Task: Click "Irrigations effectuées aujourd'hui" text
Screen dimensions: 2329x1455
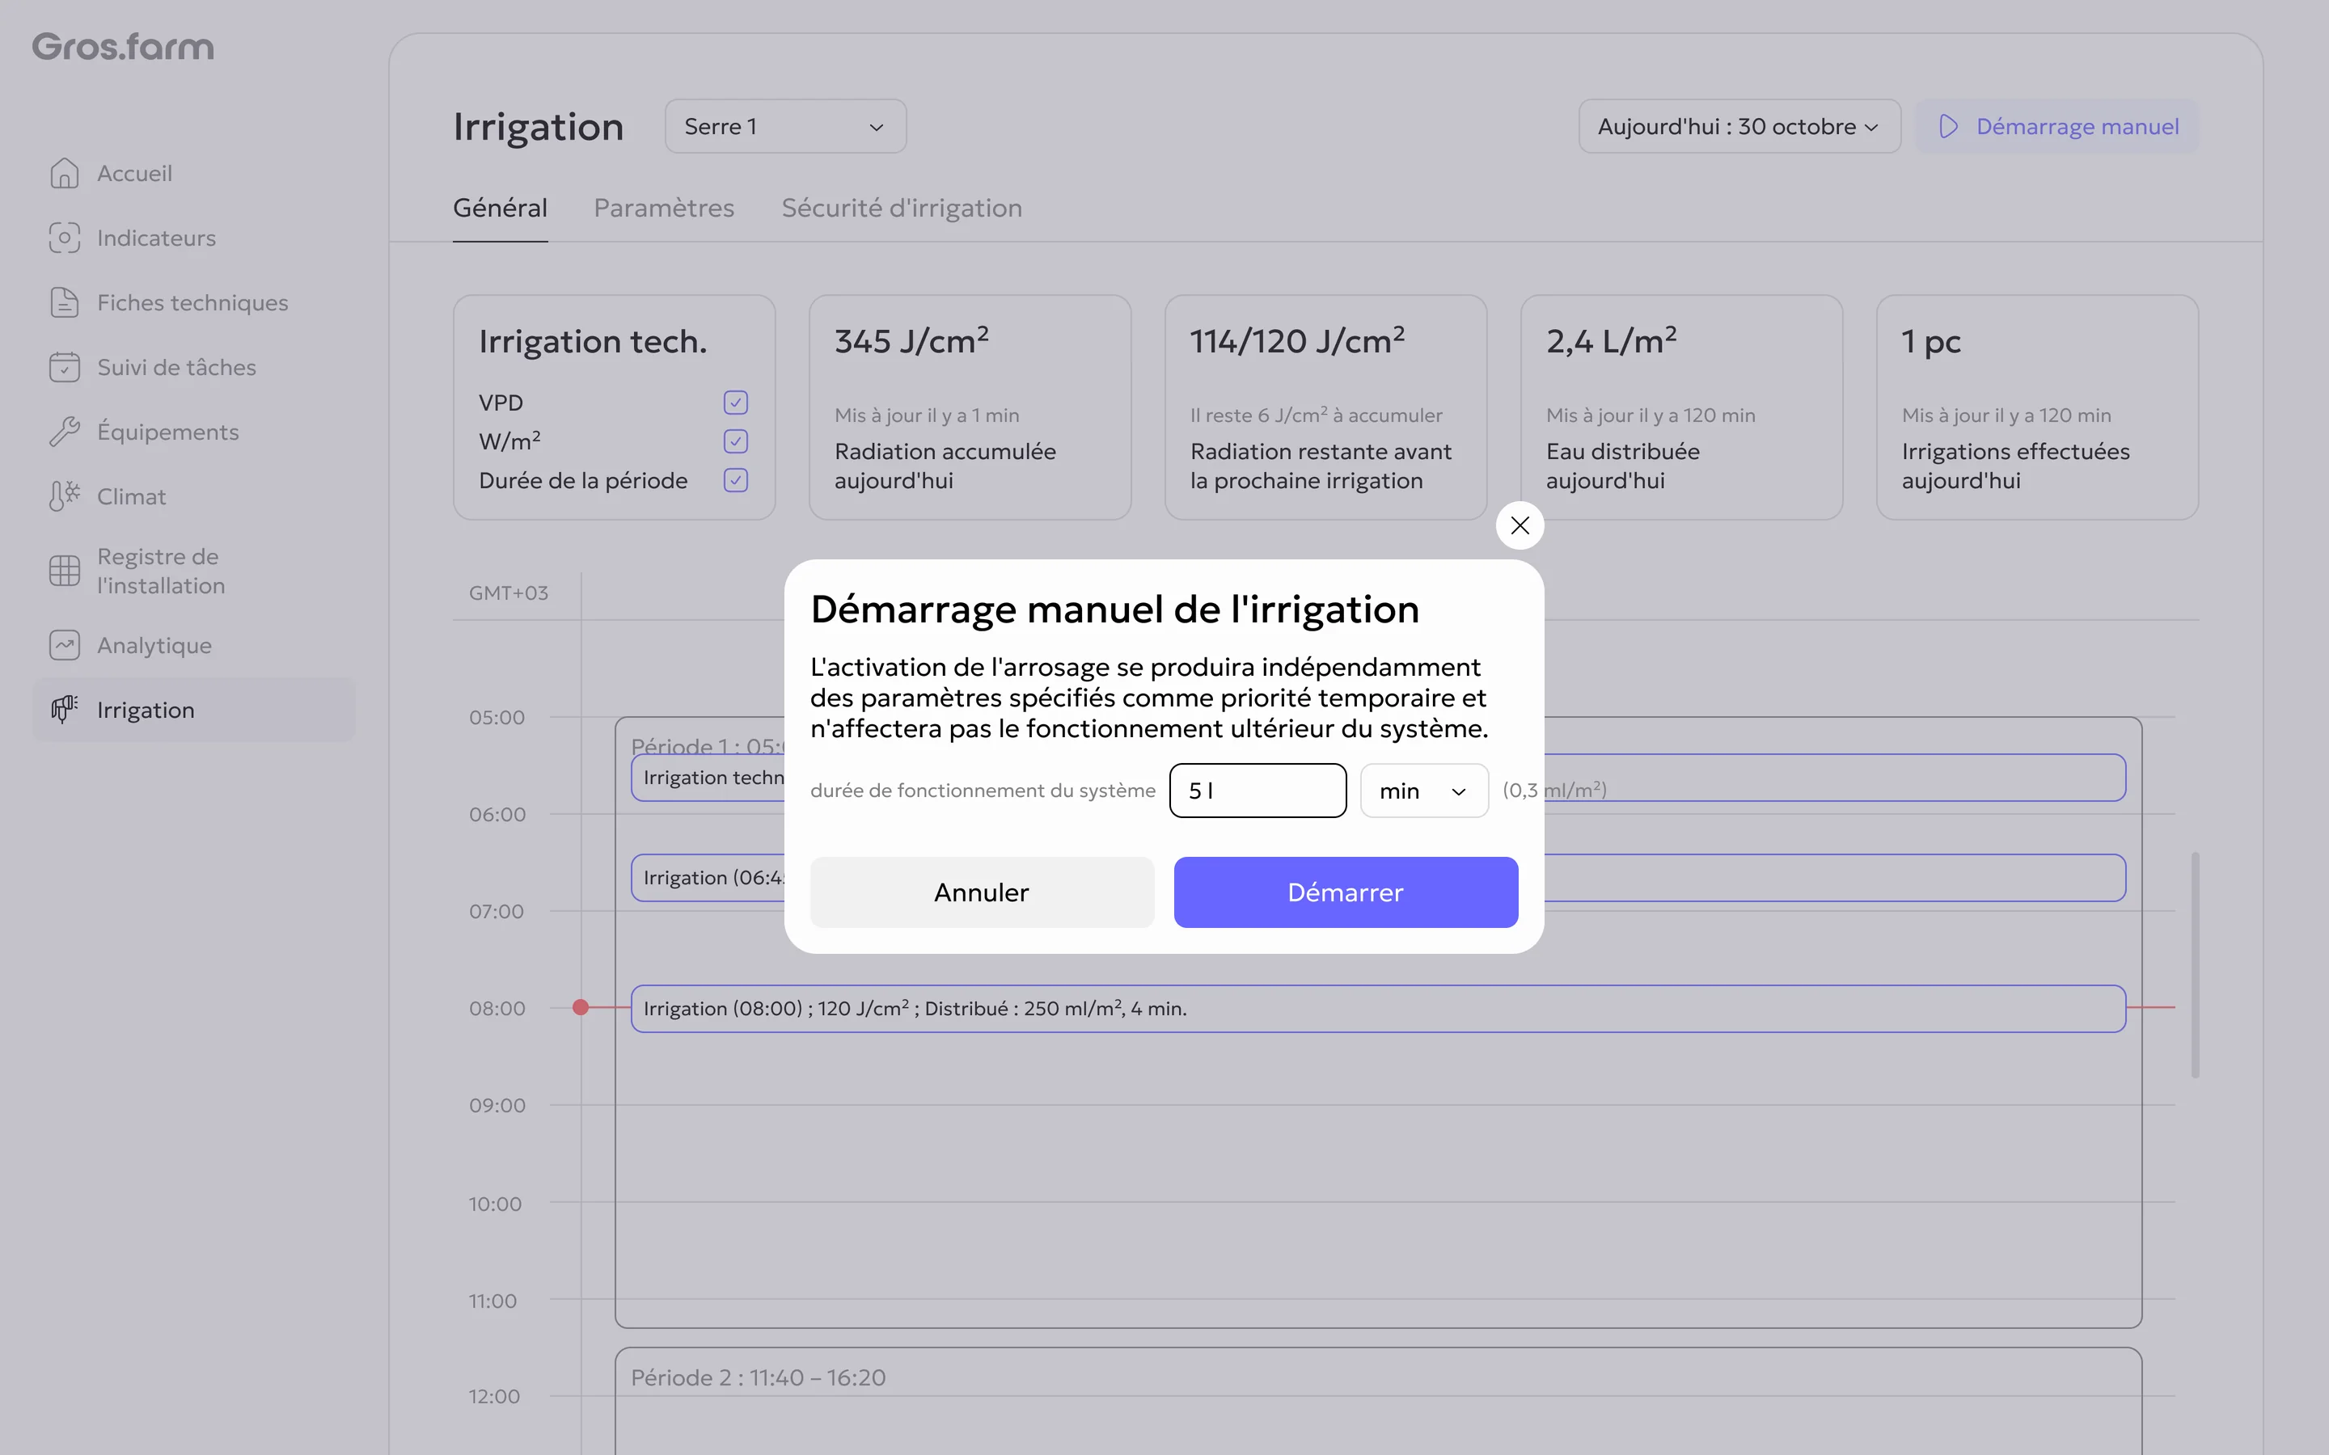Action: pos(2015,466)
